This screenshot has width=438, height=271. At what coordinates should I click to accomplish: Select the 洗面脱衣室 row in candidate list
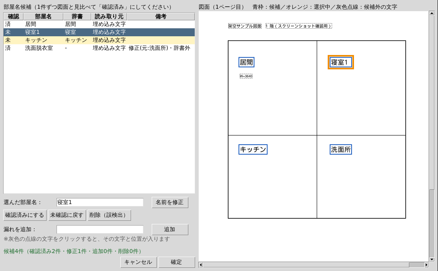coord(99,48)
